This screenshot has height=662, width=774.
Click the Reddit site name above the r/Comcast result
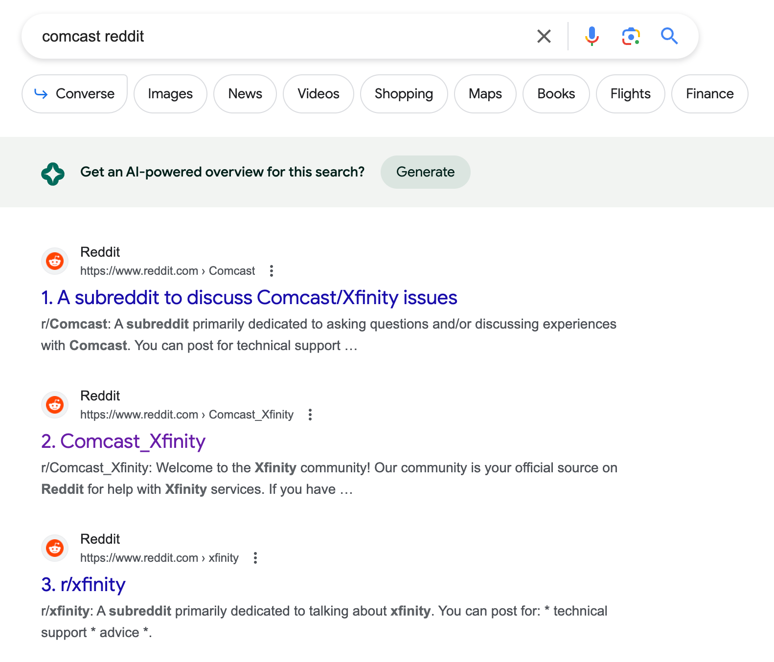100,252
